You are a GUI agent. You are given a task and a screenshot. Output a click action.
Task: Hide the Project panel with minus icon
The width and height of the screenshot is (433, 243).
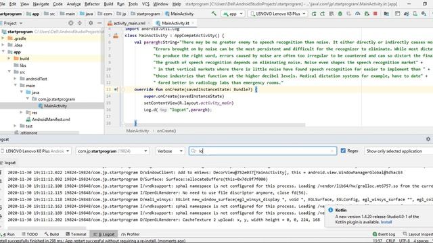[x=99, y=23]
